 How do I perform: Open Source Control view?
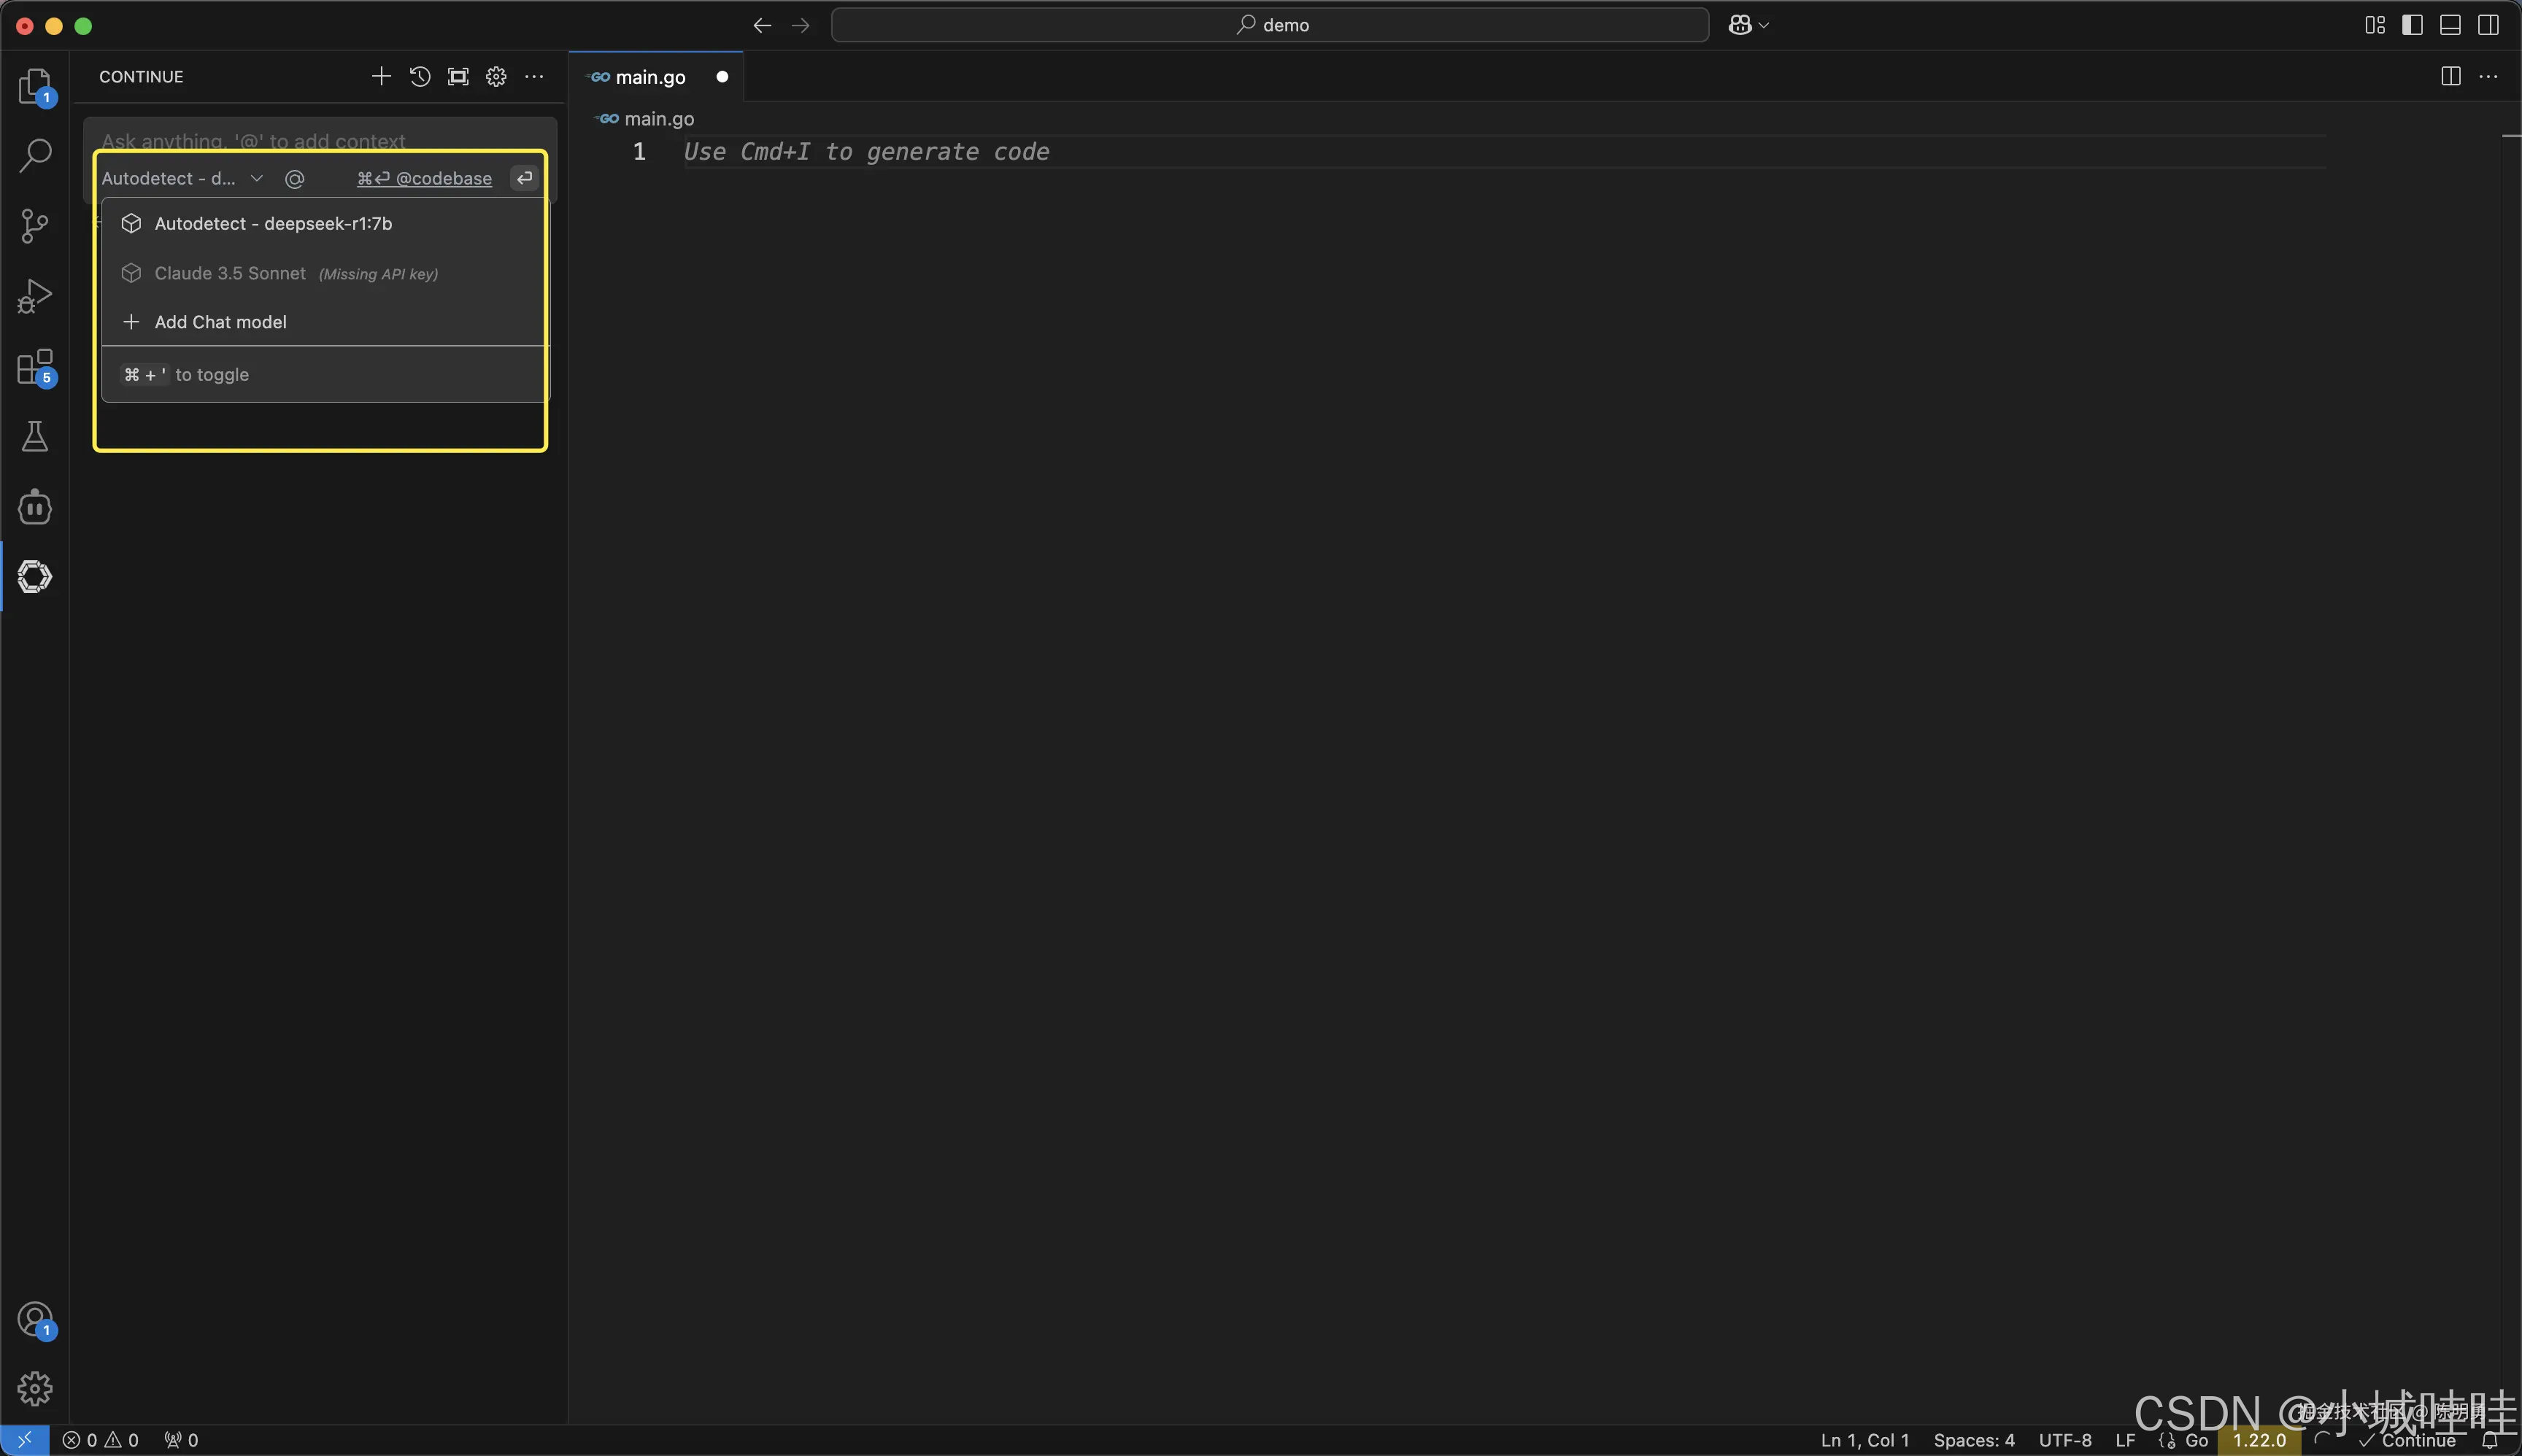(x=35, y=226)
